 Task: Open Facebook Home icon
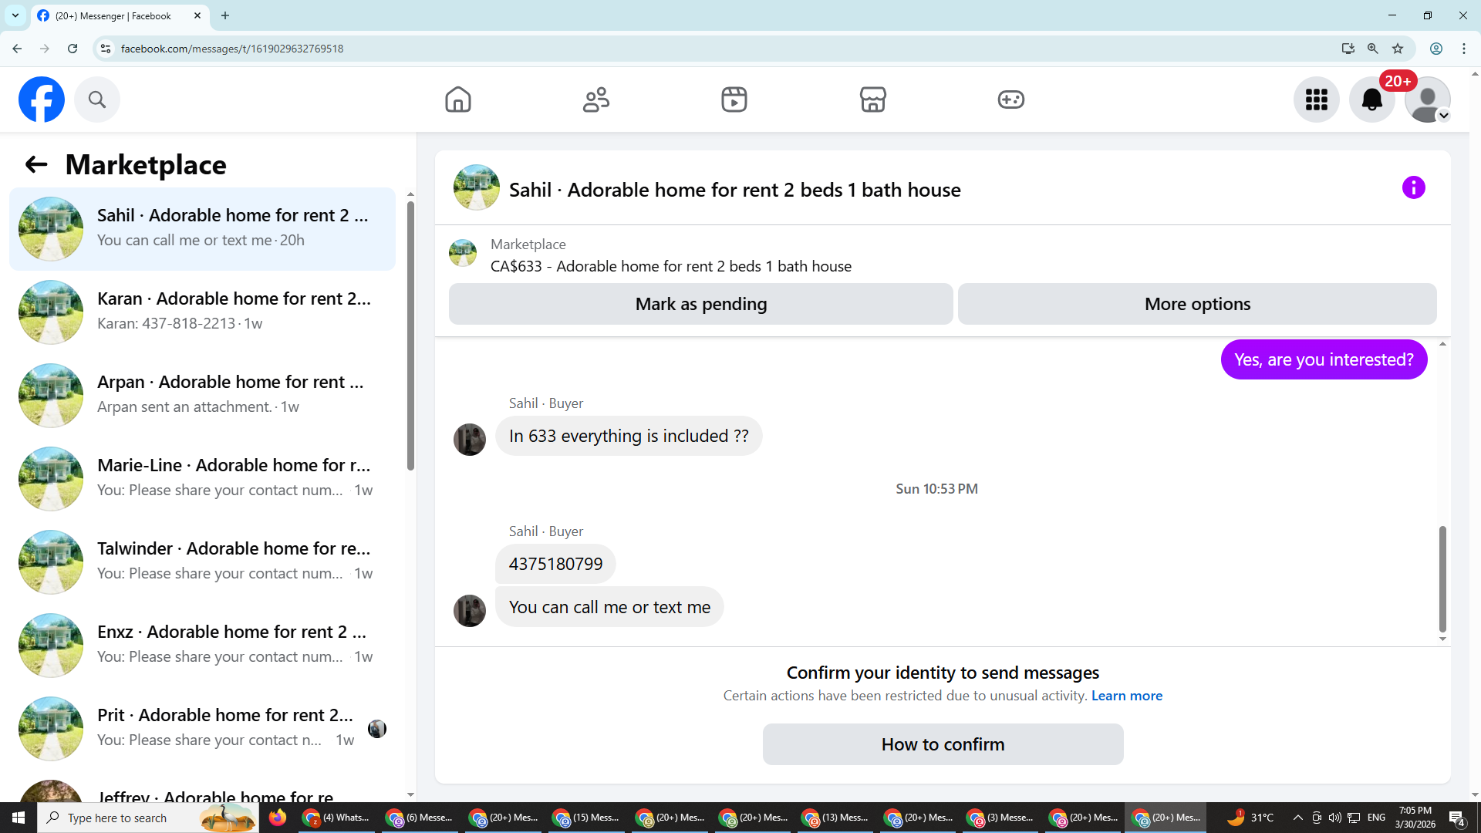(x=457, y=99)
